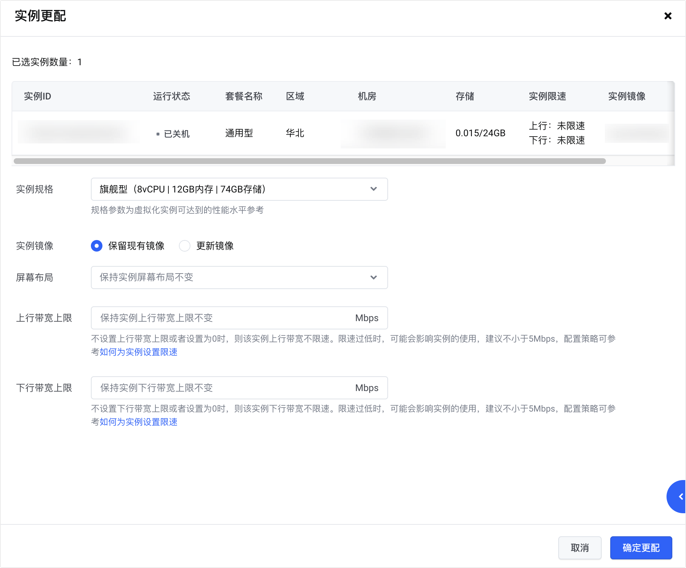Click the 取消 button
The image size is (686, 568).
[x=580, y=548]
